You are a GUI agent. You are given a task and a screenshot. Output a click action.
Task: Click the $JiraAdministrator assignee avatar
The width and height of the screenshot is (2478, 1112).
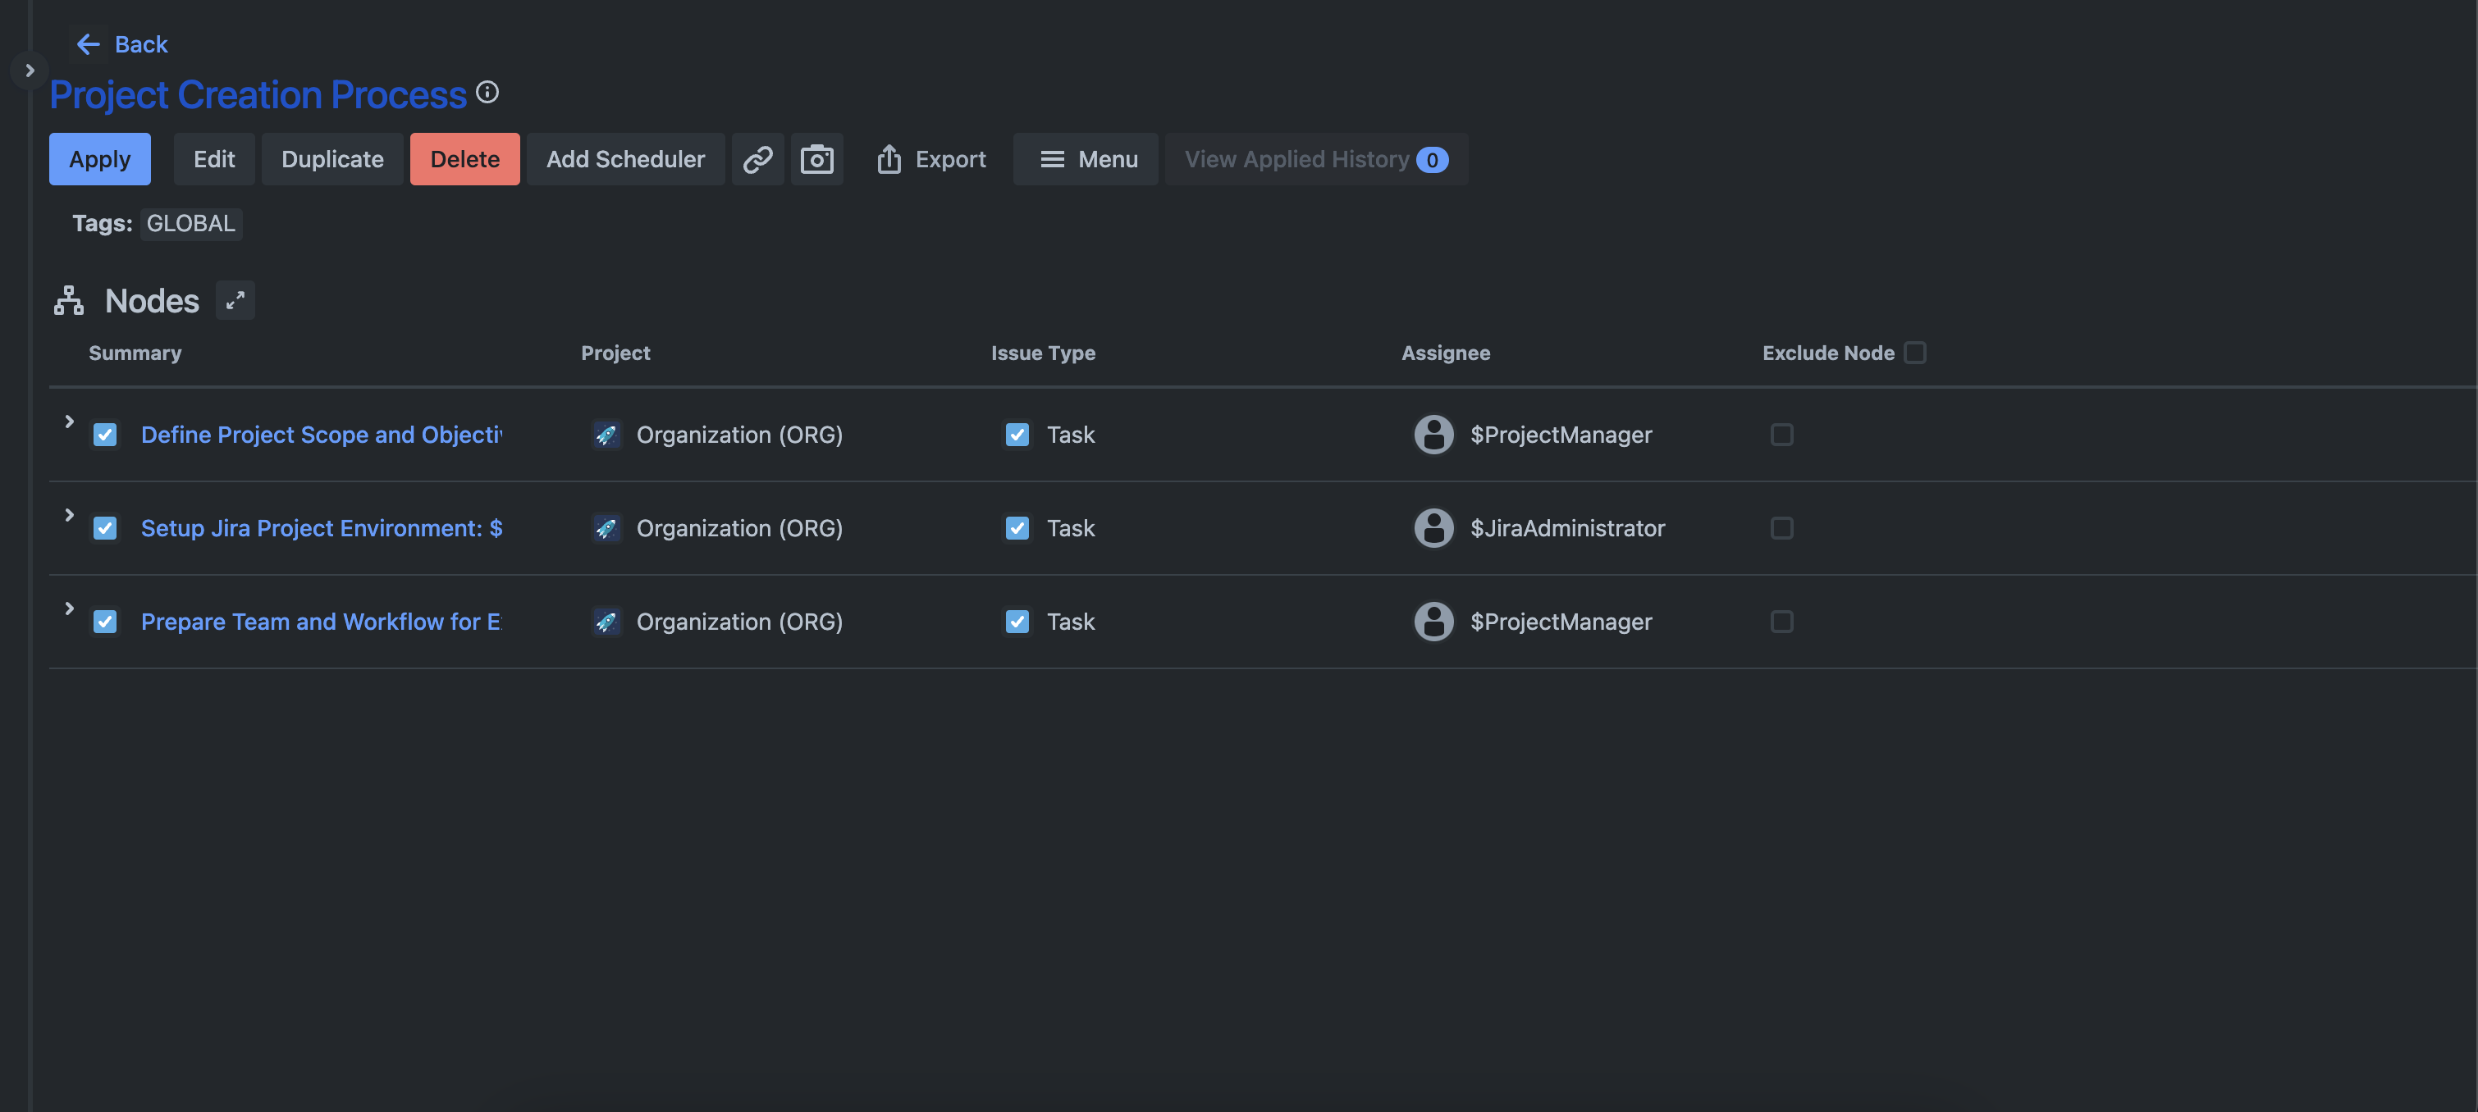click(x=1433, y=527)
